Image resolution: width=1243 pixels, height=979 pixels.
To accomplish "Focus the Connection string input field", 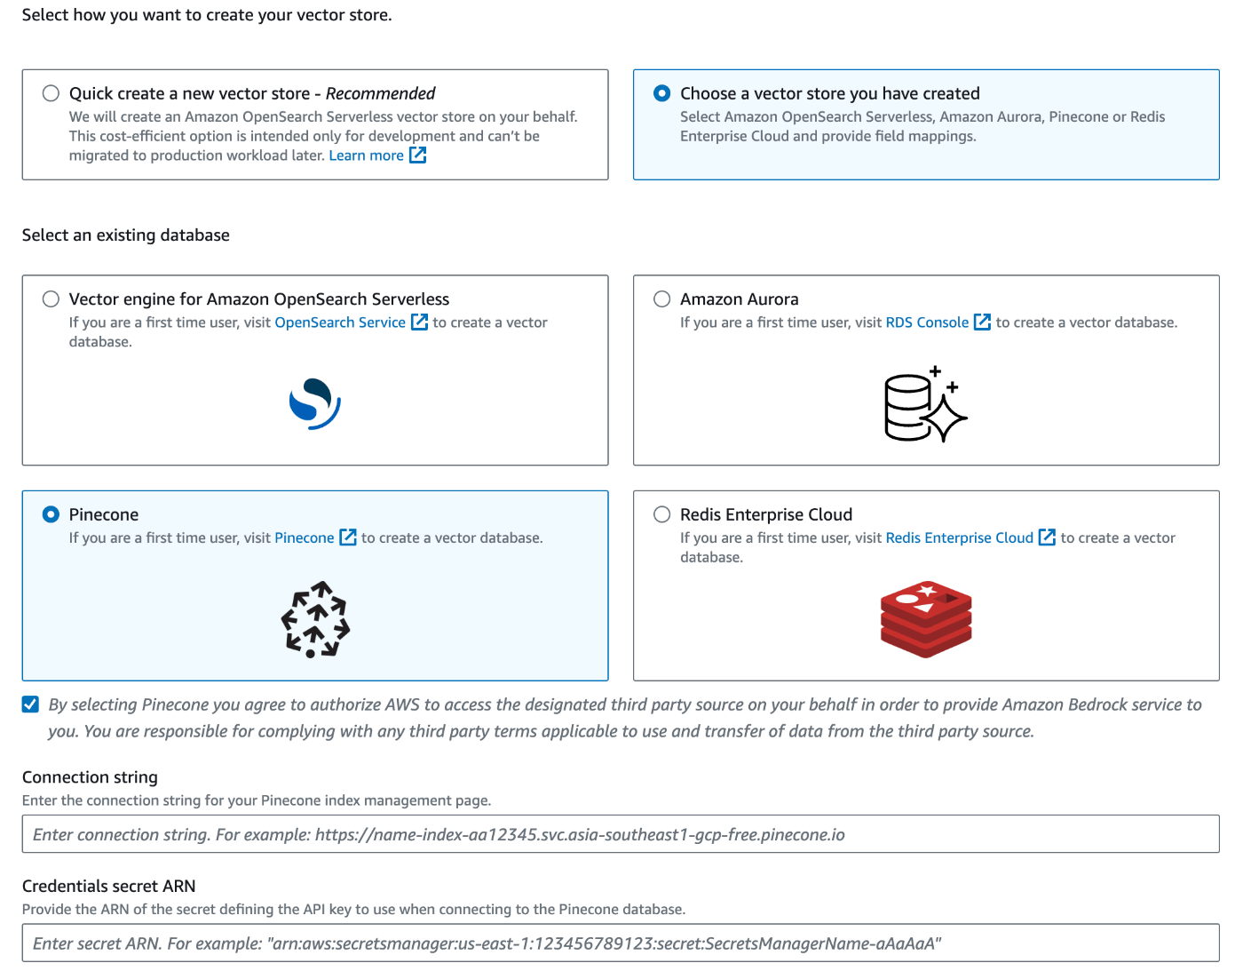I will pos(621,834).
